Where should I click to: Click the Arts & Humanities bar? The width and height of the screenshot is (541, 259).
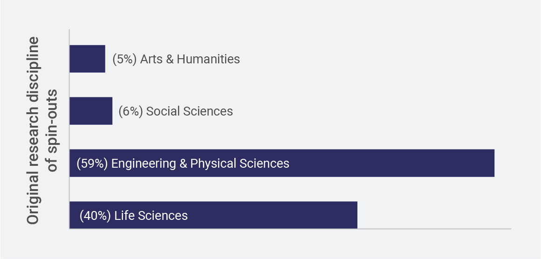click(87, 59)
